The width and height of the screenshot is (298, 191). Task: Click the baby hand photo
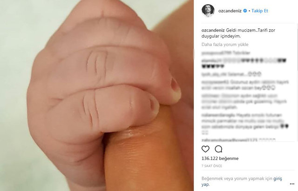click(x=97, y=95)
